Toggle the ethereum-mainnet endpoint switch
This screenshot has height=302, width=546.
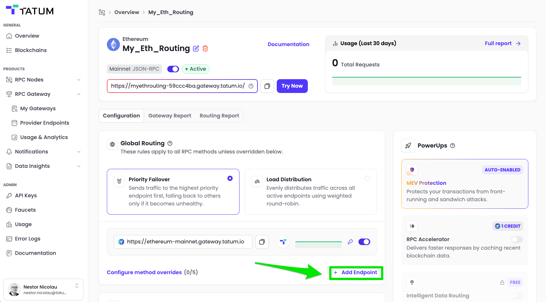[x=364, y=242]
